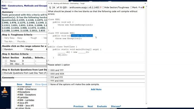This screenshot has height=109, width=194.
Task: Open the Discuss* link
Action: coord(116,106)
